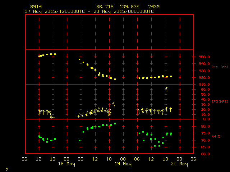Click the RH(%) axis label

coord(217,136)
